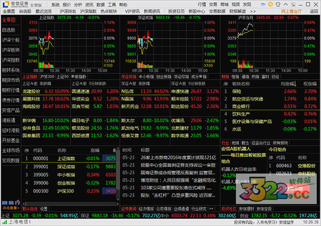
Task: Open the 自选股 toolbar item
Action: (x=25, y=11)
